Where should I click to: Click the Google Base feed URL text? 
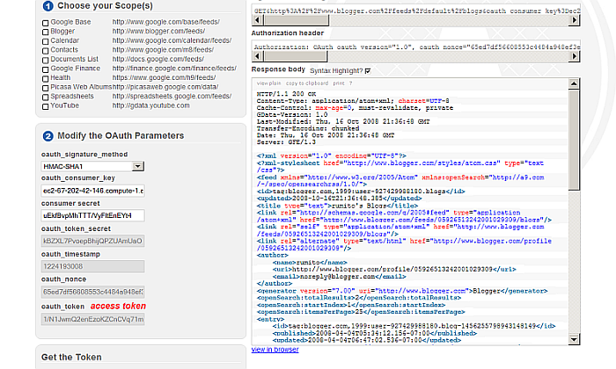tap(166, 22)
